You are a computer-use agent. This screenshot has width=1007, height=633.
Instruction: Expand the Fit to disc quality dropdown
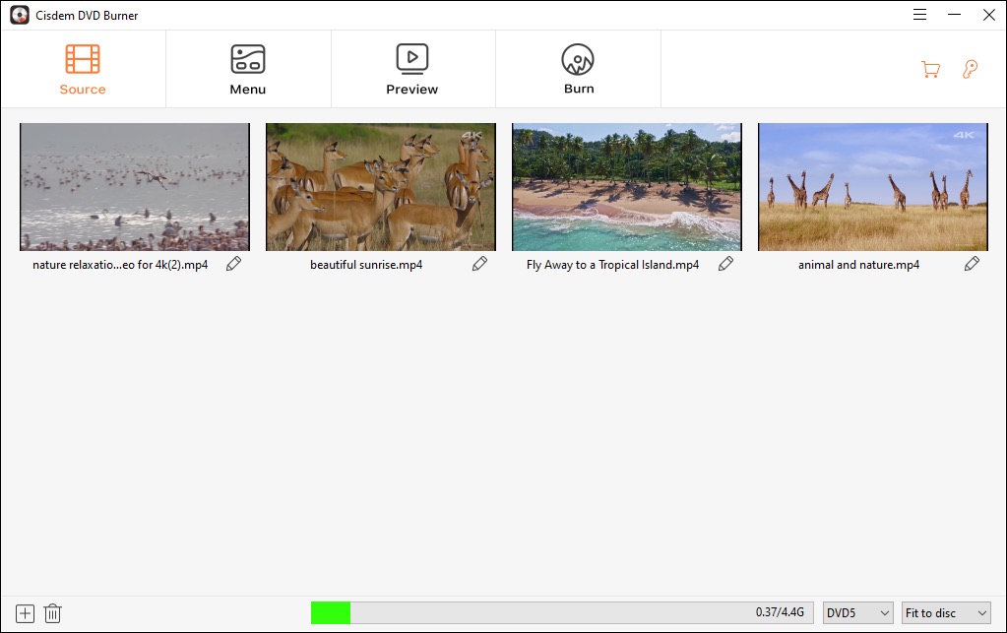[945, 613]
